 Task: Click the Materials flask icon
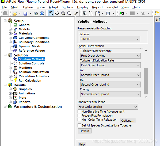point(15,33)
